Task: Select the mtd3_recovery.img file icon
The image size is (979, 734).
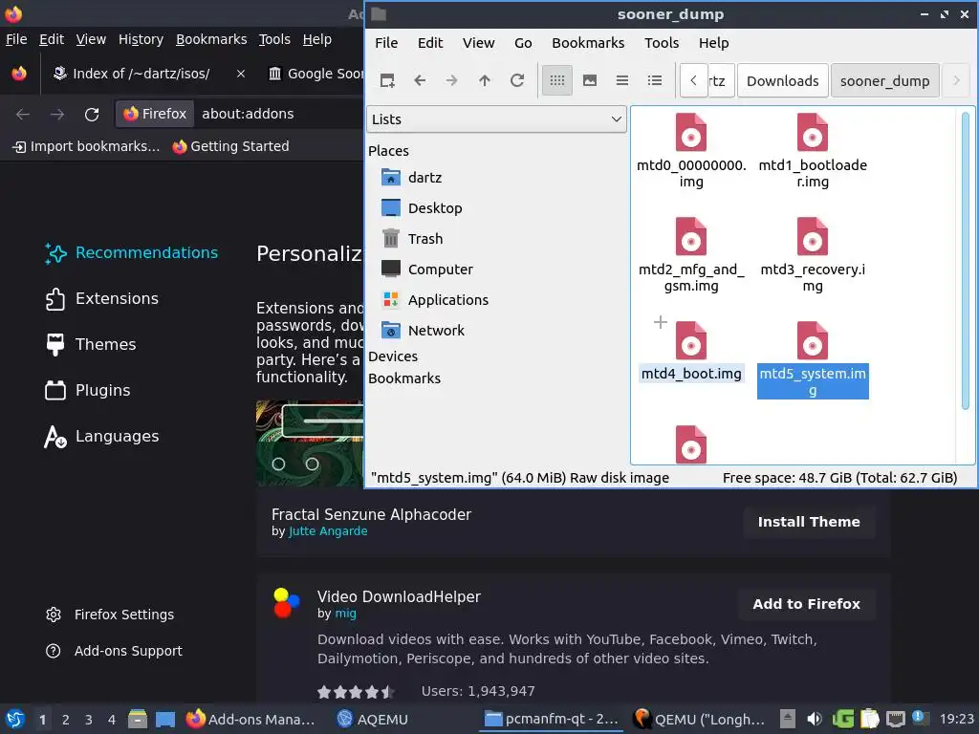Action: point(813,237)
